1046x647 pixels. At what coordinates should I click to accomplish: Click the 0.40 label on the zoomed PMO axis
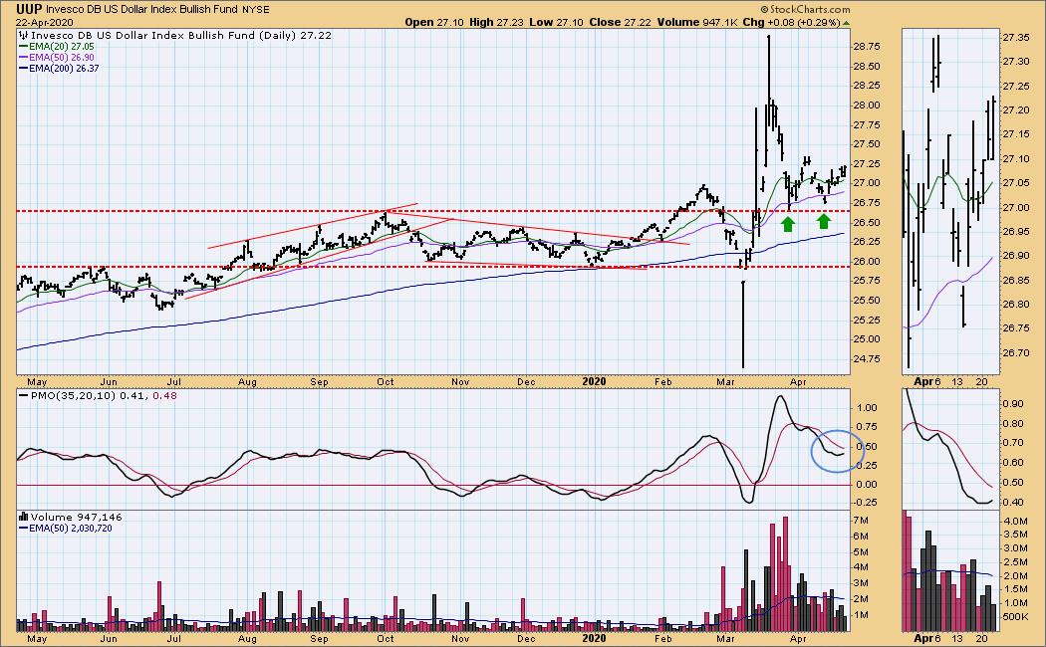tap(1013, 503)
